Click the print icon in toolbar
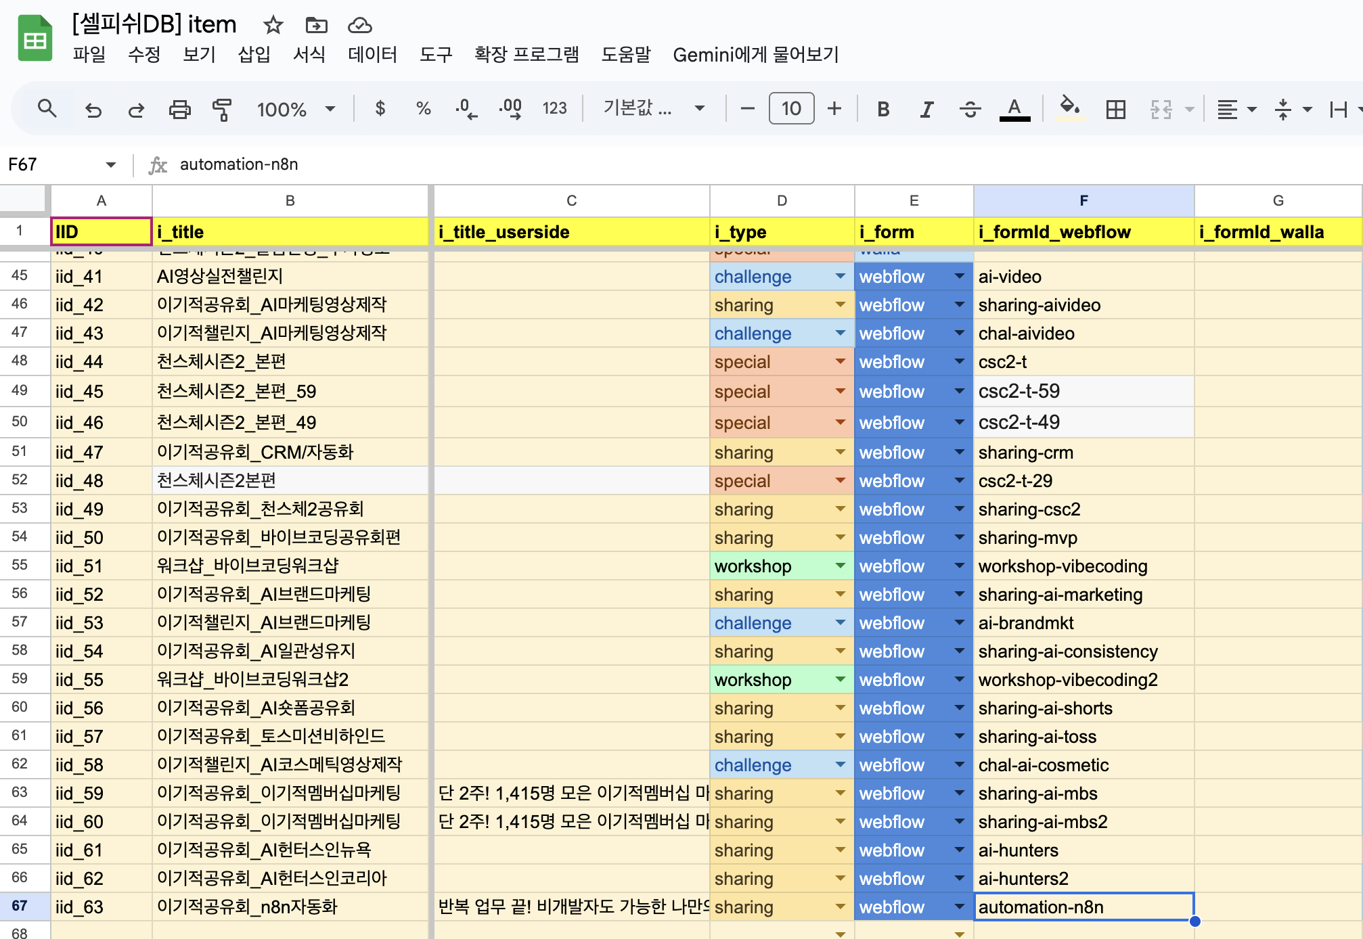Screen dimensions: 1363x939 [x=179, y=109]
